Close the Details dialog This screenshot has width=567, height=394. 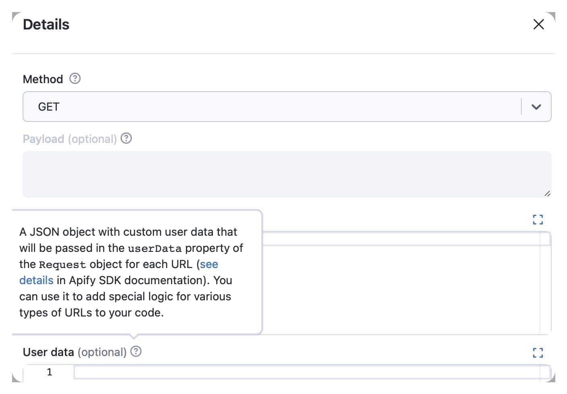point(538,24)
